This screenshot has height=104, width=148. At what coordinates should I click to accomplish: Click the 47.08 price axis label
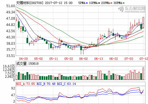pyautogui.click(x=11, y=19)
